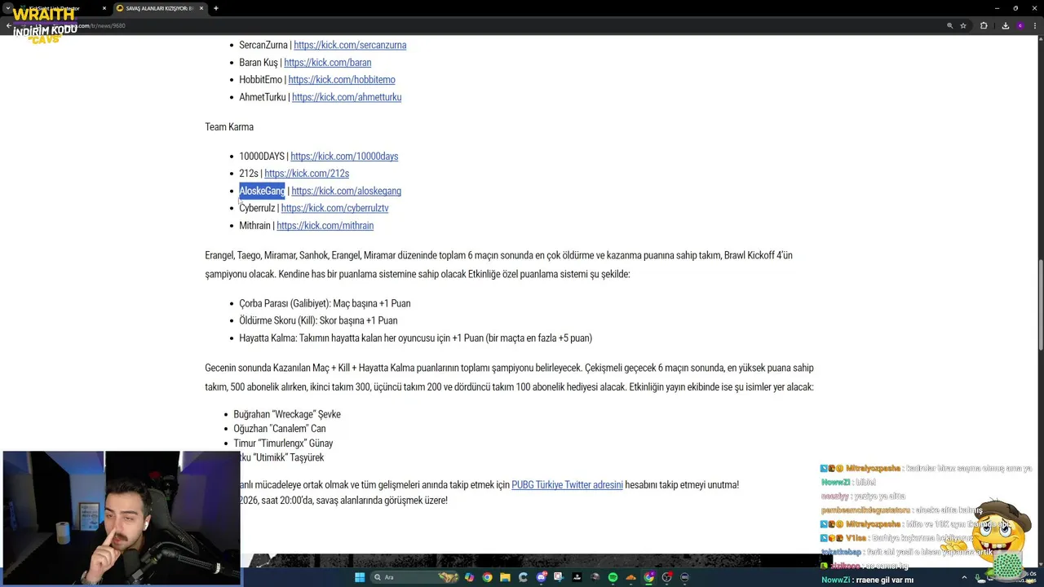Open the Chrome three-dot menu
Screen dimensions: 1044x587
click(x=1036, y=25)
